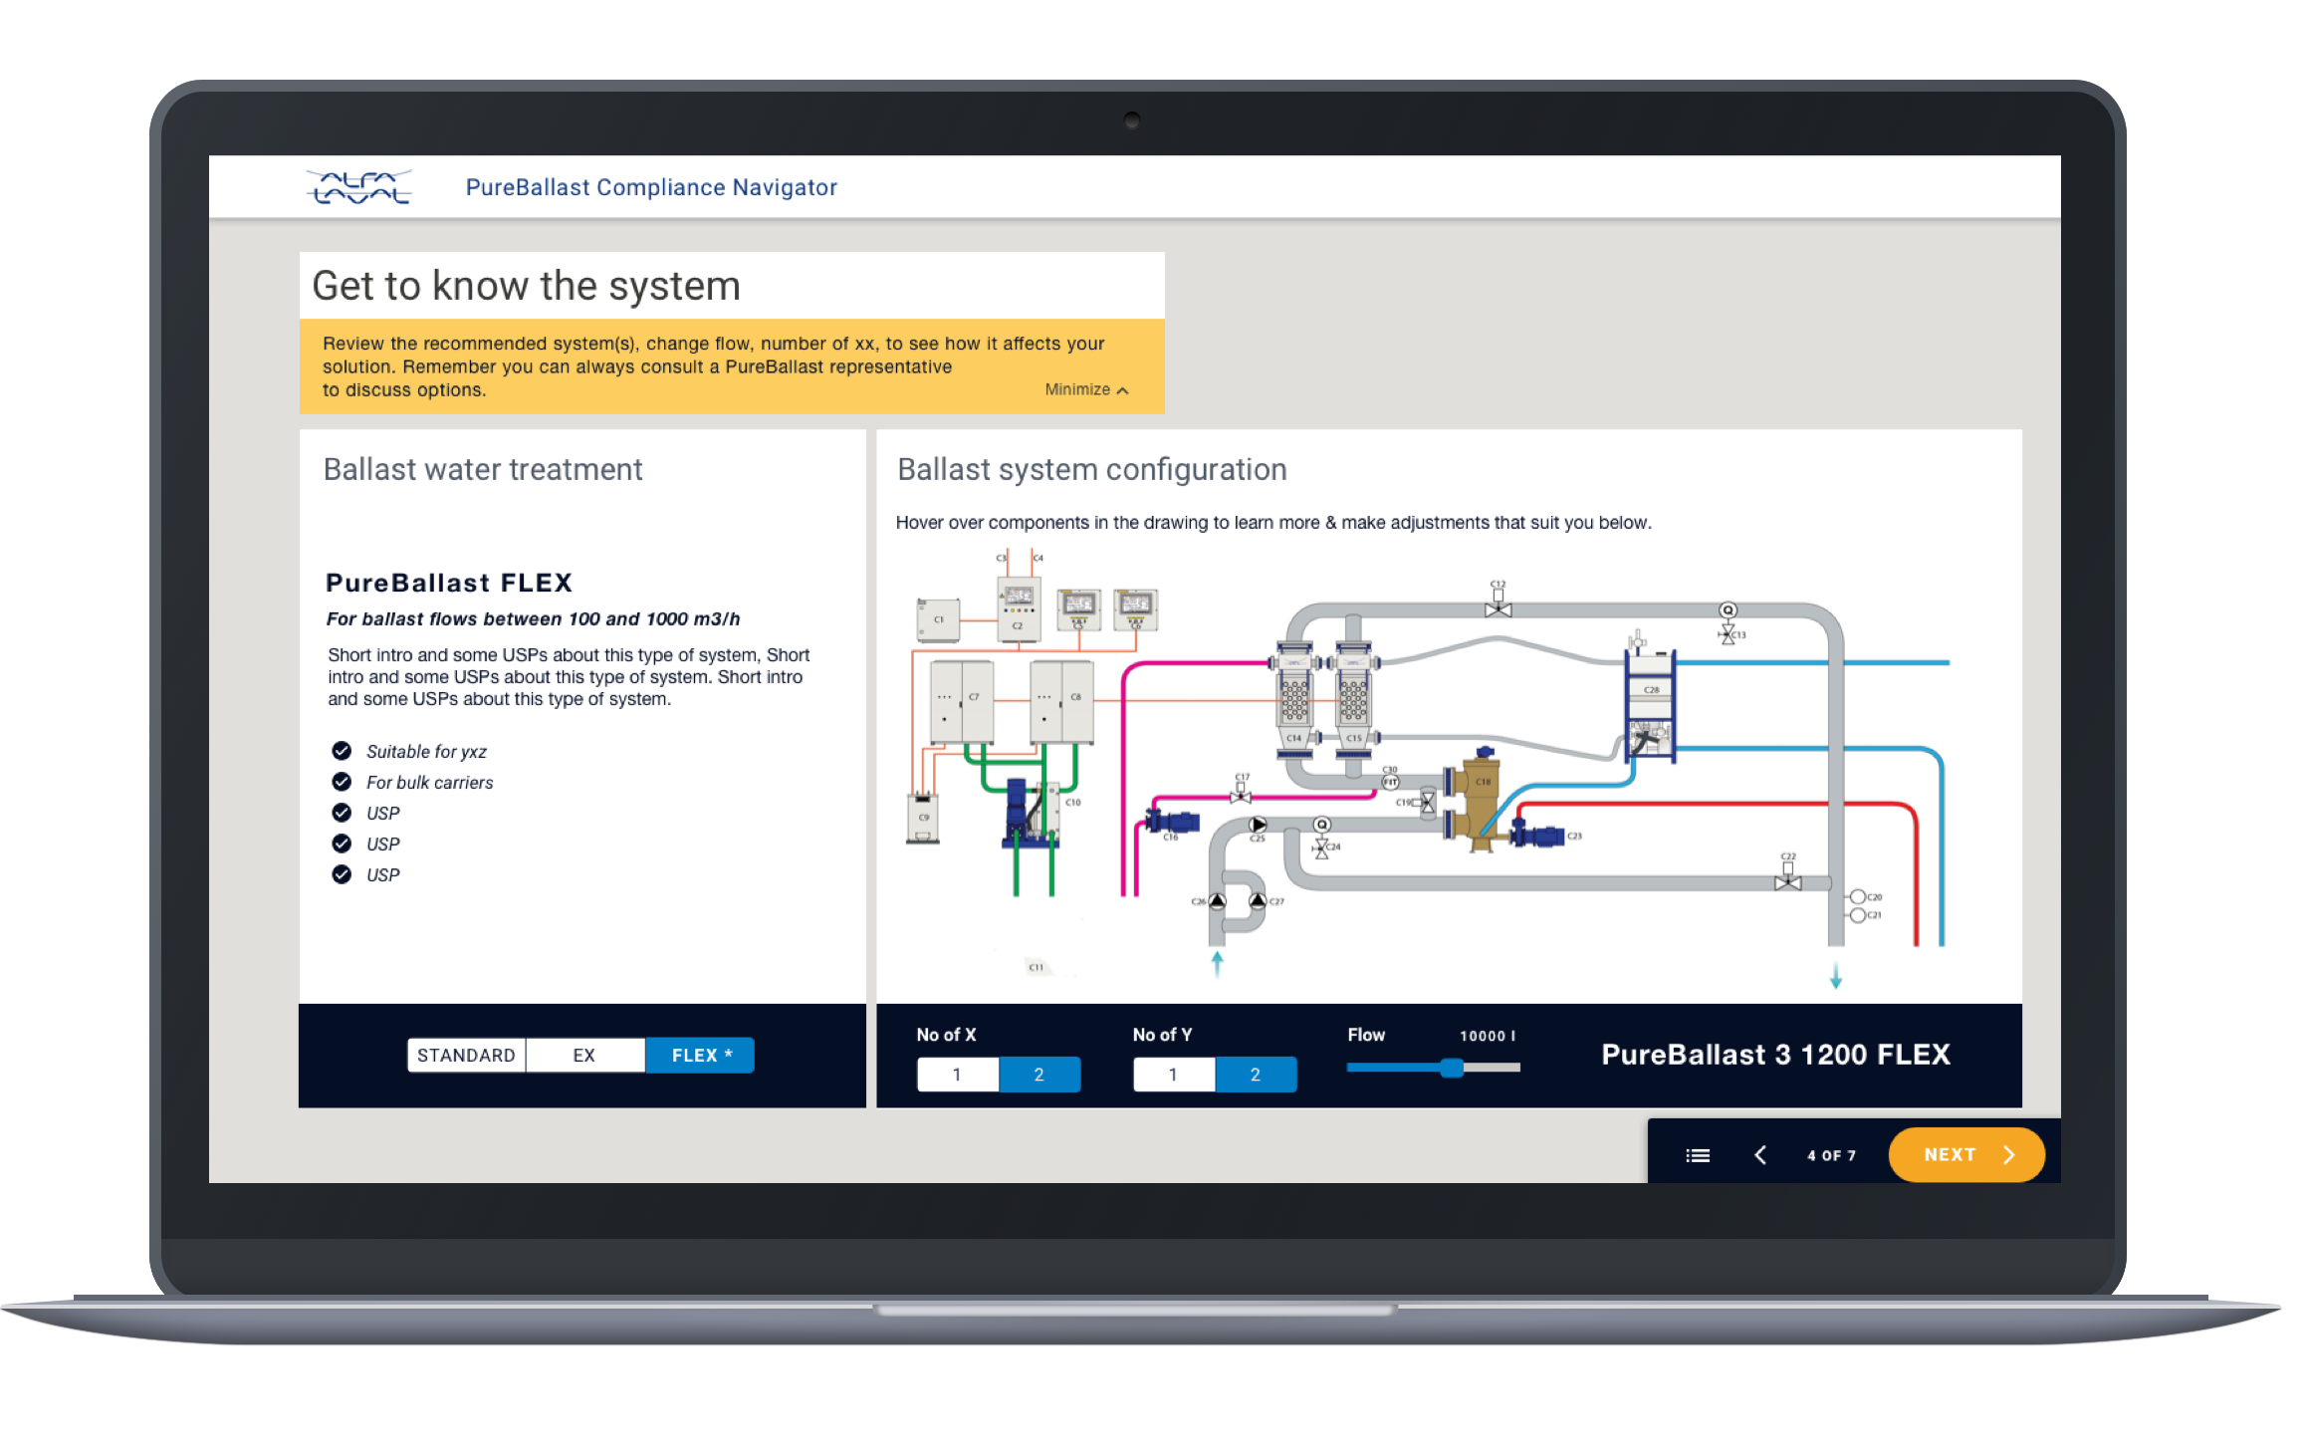Select the C5 remote control panel
The height and width of the screenshot is (1448, 2308).
1078,609
